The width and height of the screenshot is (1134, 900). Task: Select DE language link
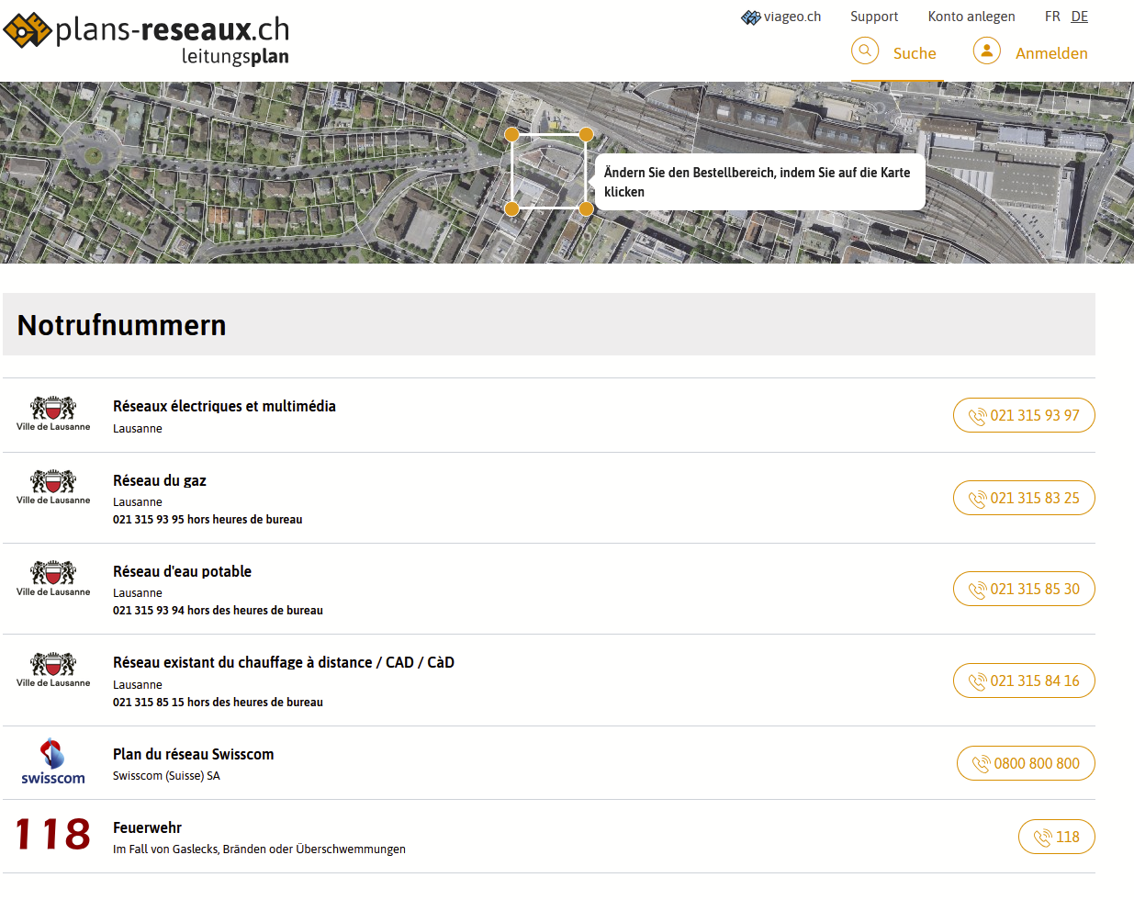pos(1079,17)
